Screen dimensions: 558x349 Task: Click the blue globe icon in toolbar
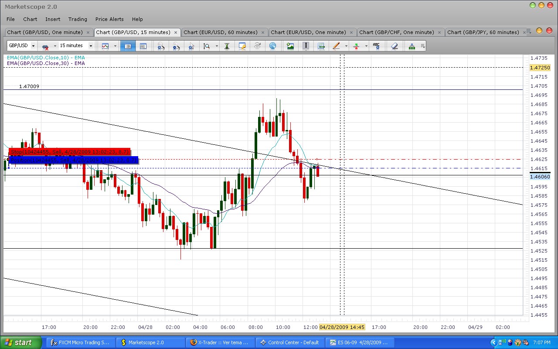pos(272,46)
